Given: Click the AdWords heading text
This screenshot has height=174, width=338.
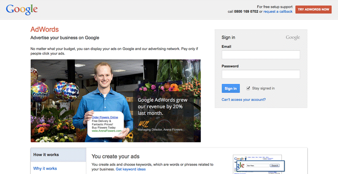Looking at the screenshot, I should [45, 29].
